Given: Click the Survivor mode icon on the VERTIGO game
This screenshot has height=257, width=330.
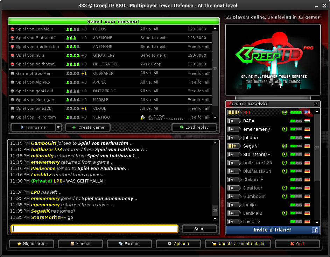Looking at the screenshot, I should point(142,118).
